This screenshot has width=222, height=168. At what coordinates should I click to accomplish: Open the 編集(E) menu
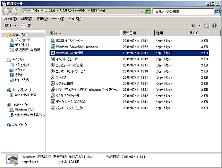[x=27, y=19]
